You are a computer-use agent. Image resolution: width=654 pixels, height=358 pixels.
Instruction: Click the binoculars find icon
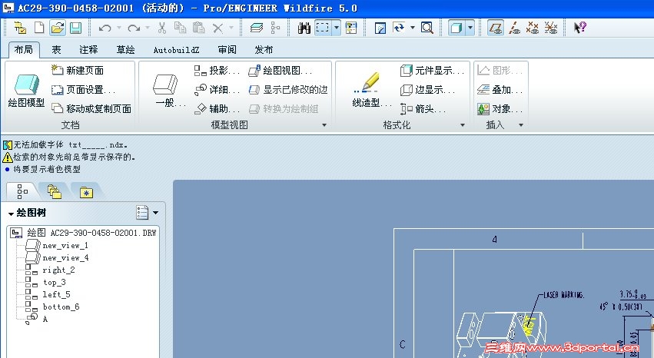304,28
